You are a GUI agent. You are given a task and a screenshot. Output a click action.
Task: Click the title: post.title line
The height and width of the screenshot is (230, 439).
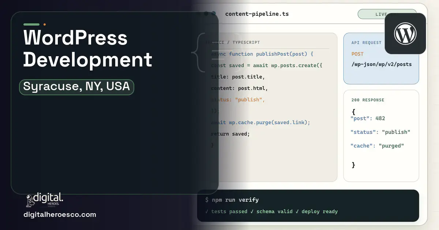tap(238, 77)
